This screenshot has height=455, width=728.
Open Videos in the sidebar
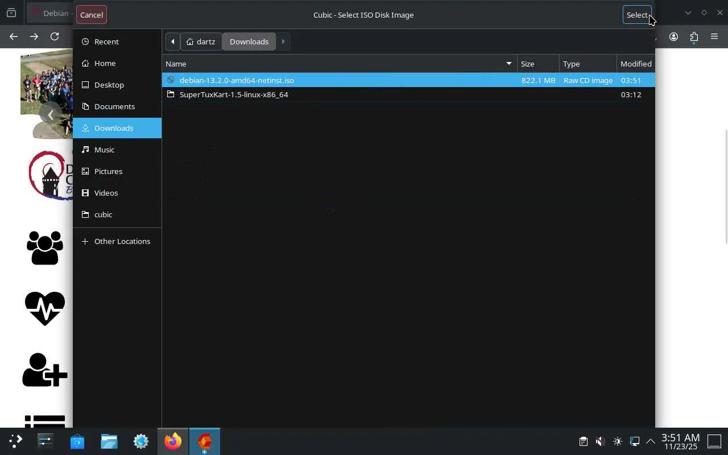117,193
